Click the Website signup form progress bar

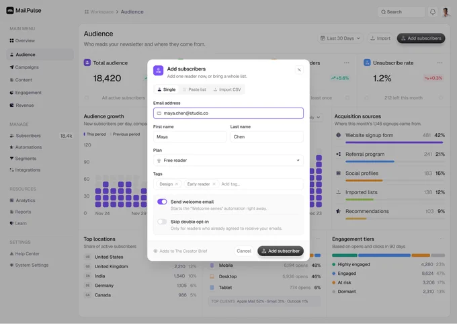(x=394, y=143)
